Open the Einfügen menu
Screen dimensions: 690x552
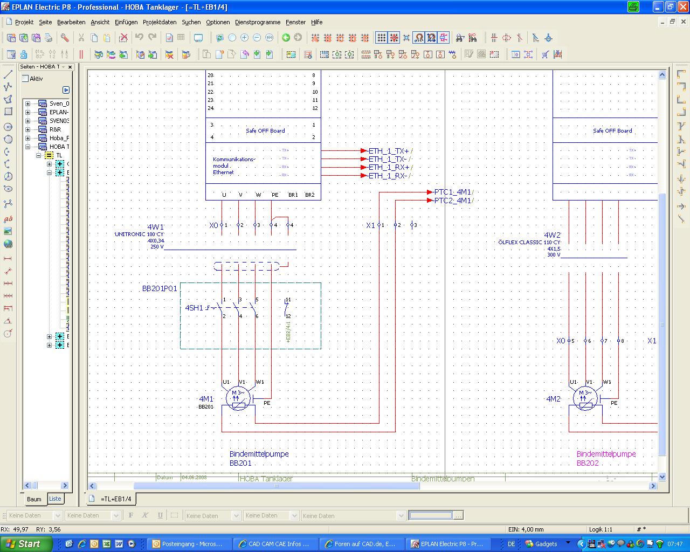(126, 22)
